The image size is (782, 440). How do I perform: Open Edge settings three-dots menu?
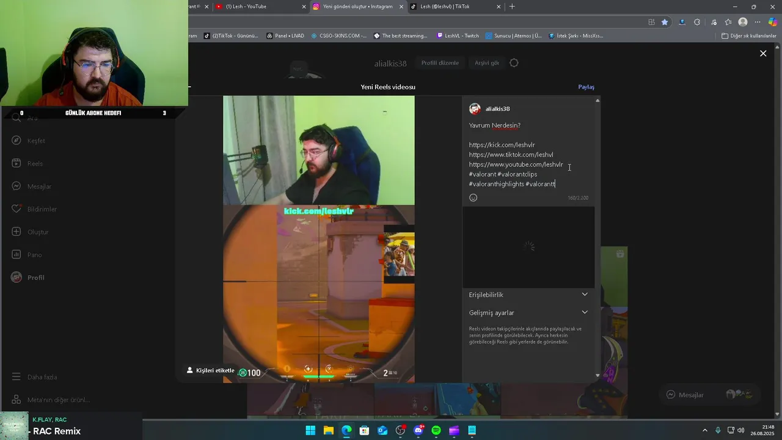pyautogui.click(x=758, y=22)
